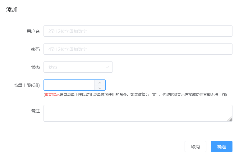Decrease traffic limit with down arrow

100,88
